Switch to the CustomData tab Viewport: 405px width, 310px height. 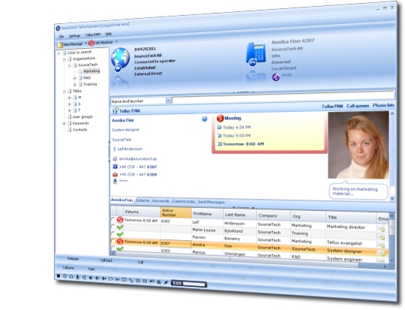184,201
